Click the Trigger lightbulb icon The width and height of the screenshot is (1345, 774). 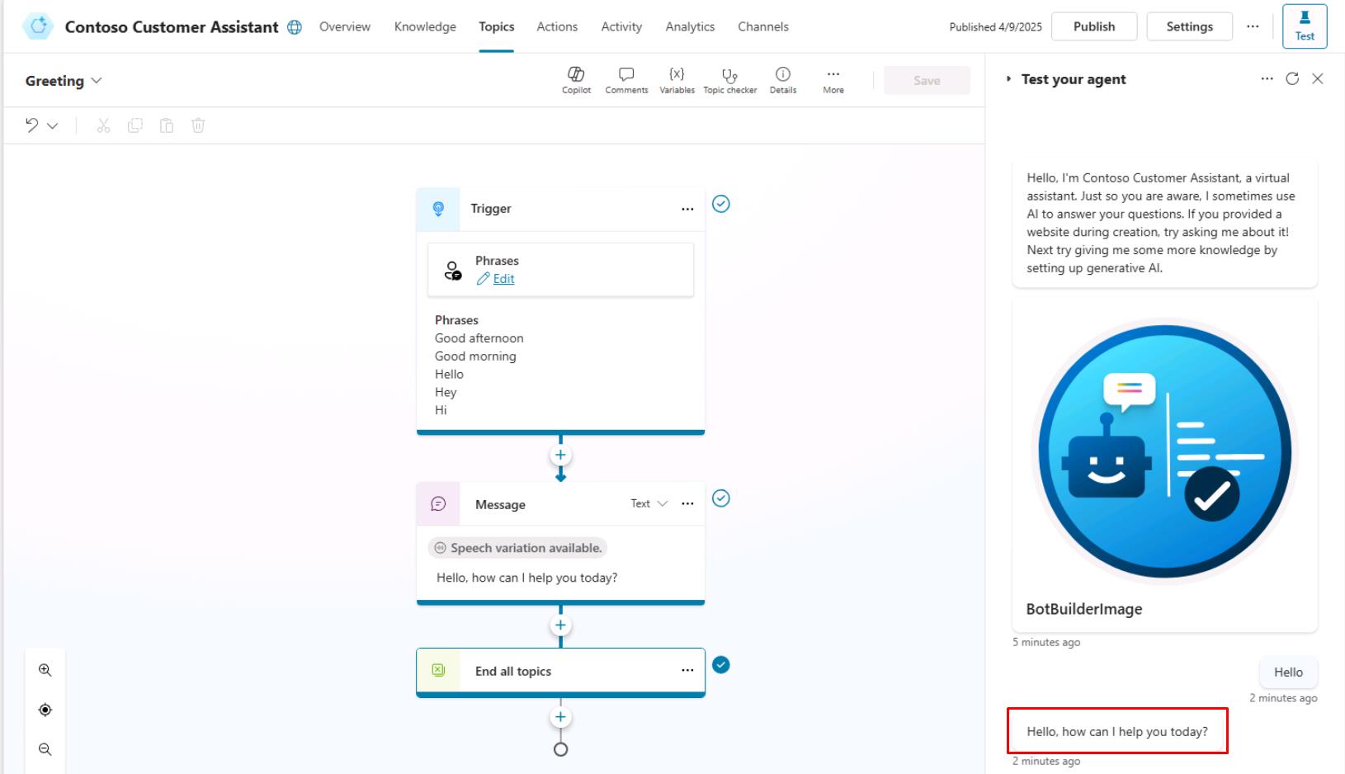pos(438,209)
